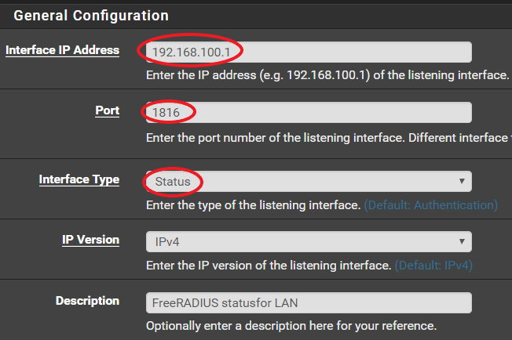Click the Description field with FreeRADIUS text

coord(308,302)
